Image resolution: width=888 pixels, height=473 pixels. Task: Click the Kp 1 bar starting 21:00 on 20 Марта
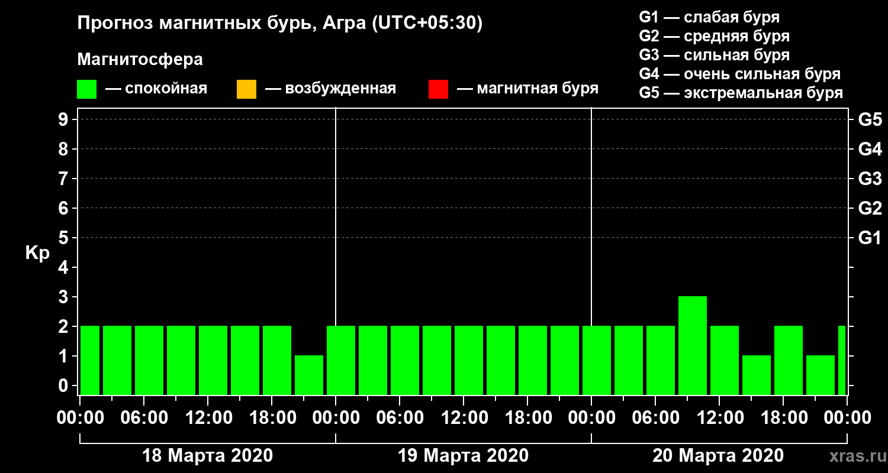pos(821,375)
